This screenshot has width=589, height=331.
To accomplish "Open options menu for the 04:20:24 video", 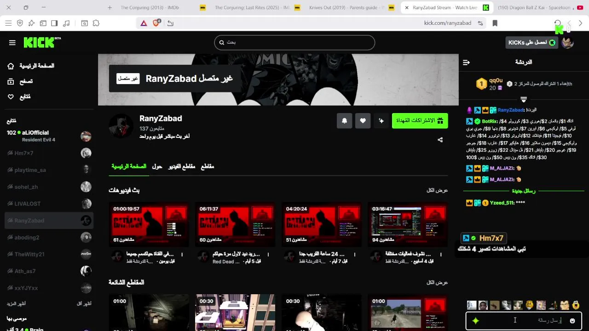I will point(354,254).
